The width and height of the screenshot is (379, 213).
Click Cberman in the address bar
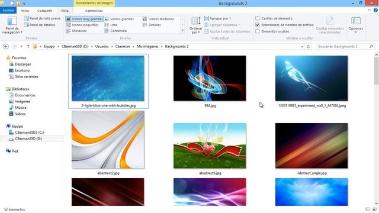[123, 47]
